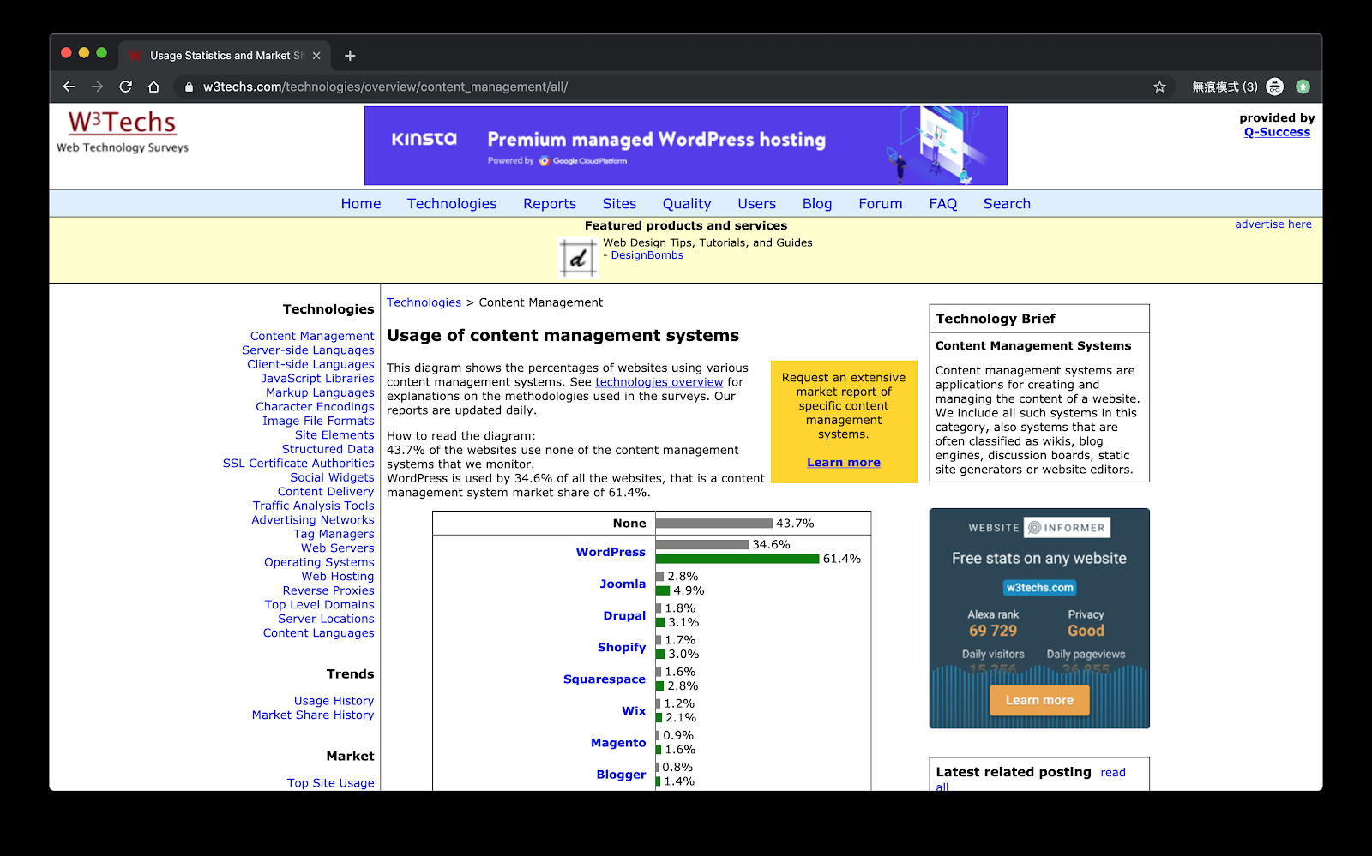Screen dimensions: 1372x856
Task: Click the 'read' link beside Latest related posting
Action: [1113, 773]
